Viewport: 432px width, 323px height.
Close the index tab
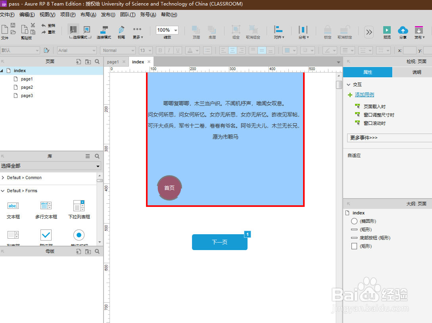149,62
